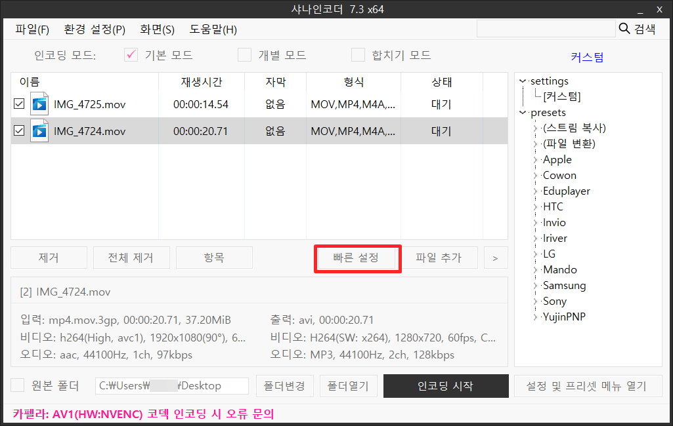Viewport: 673px width, 426px height.
Task: Click the 제거 button
Action: 49,258
